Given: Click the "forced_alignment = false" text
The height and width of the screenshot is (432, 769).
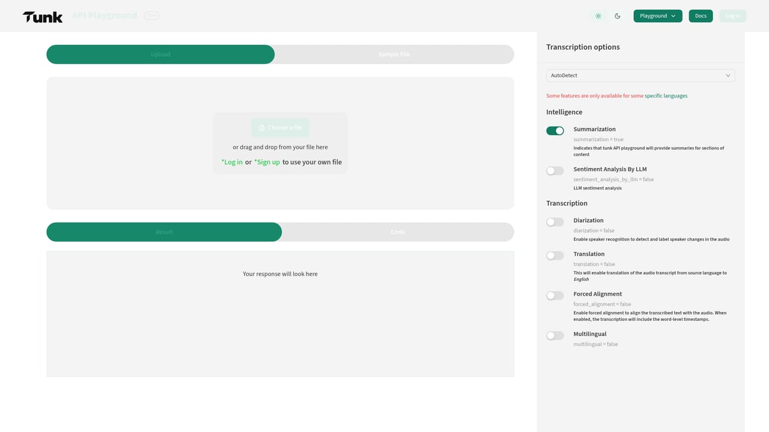Looking at the screenshot, I should [x=601, y=304].
